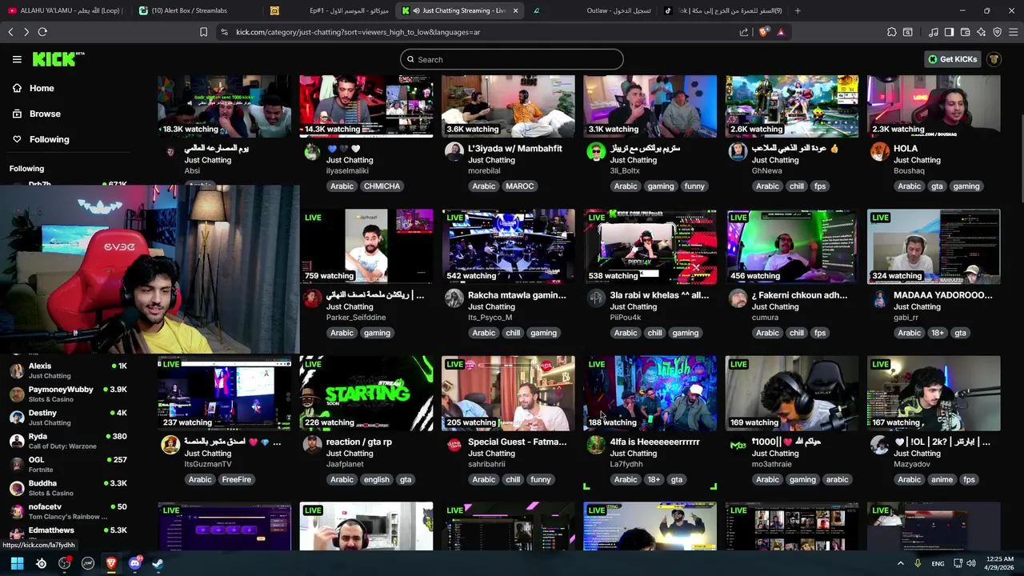Screen dimensions: 1024x576
Task: Open Discord from the taskbar
Action: click(134, 563)
